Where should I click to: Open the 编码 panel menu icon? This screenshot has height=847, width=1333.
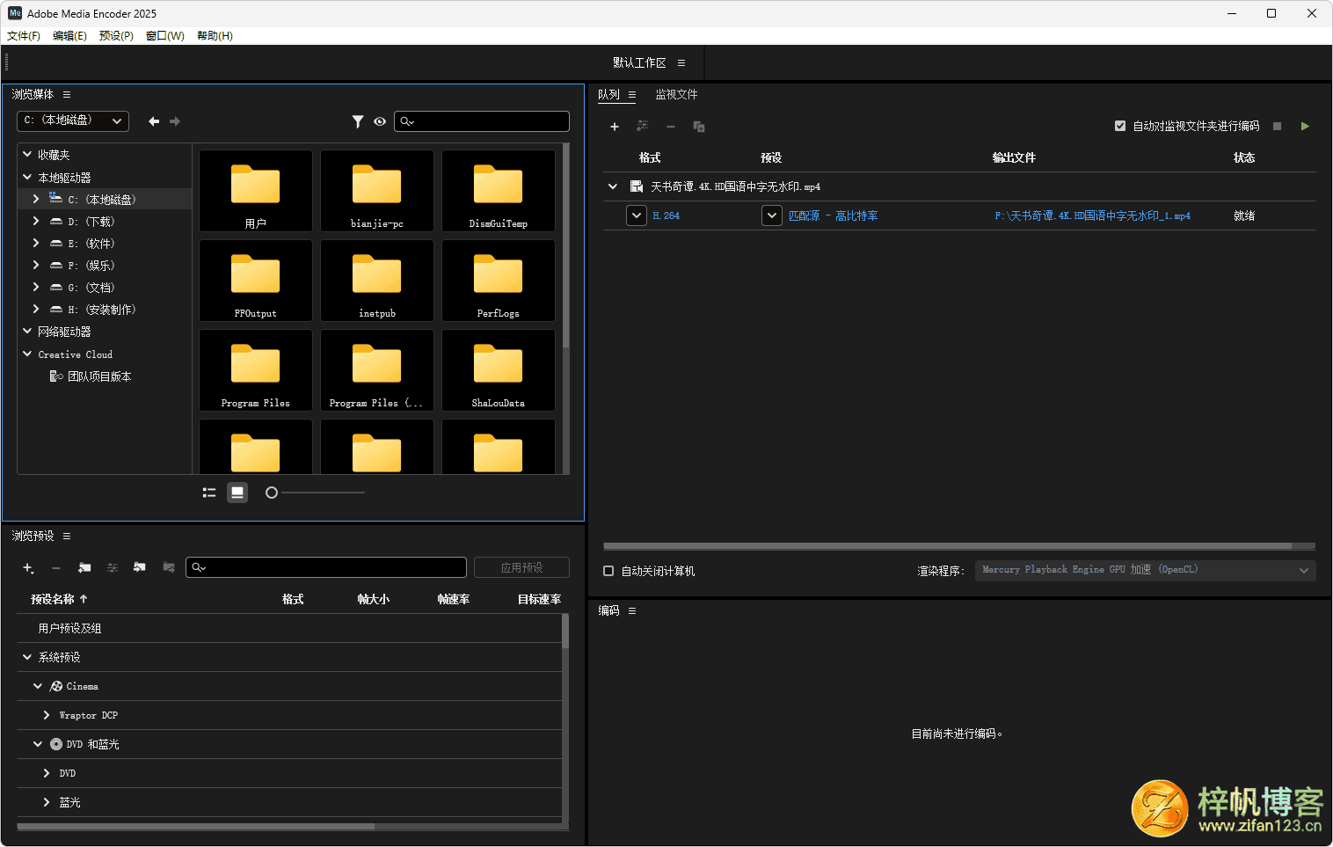pyautogui.click(x=632, y=610)
